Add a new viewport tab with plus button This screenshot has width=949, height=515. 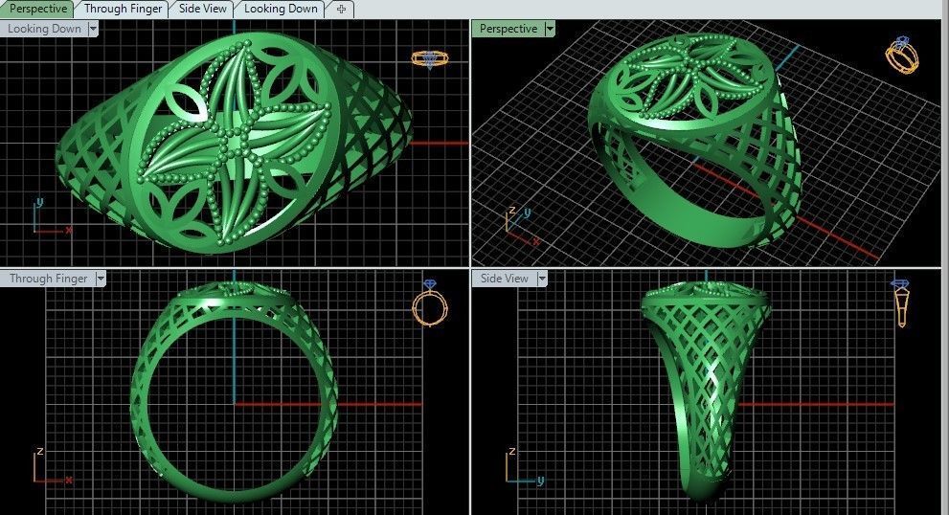(x=341, y=9)
